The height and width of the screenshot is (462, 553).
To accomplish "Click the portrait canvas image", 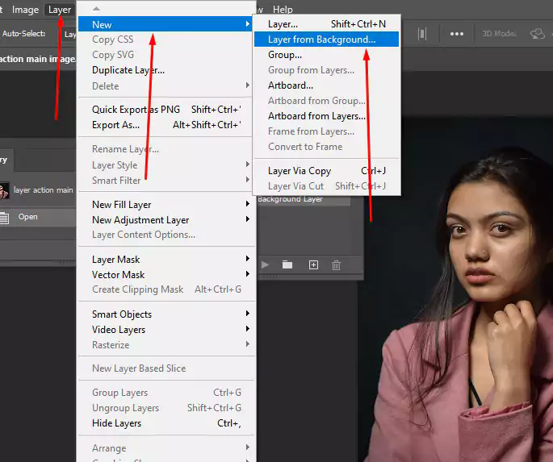I will (x=455, y=289).
